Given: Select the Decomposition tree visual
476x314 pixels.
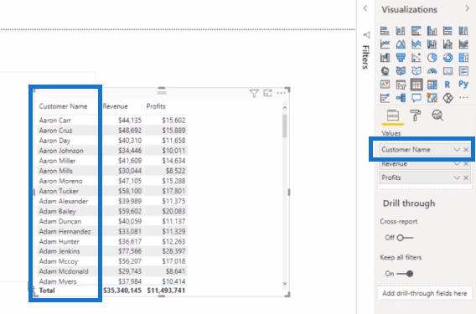Looking at the screenshot, I should (401, 98).
